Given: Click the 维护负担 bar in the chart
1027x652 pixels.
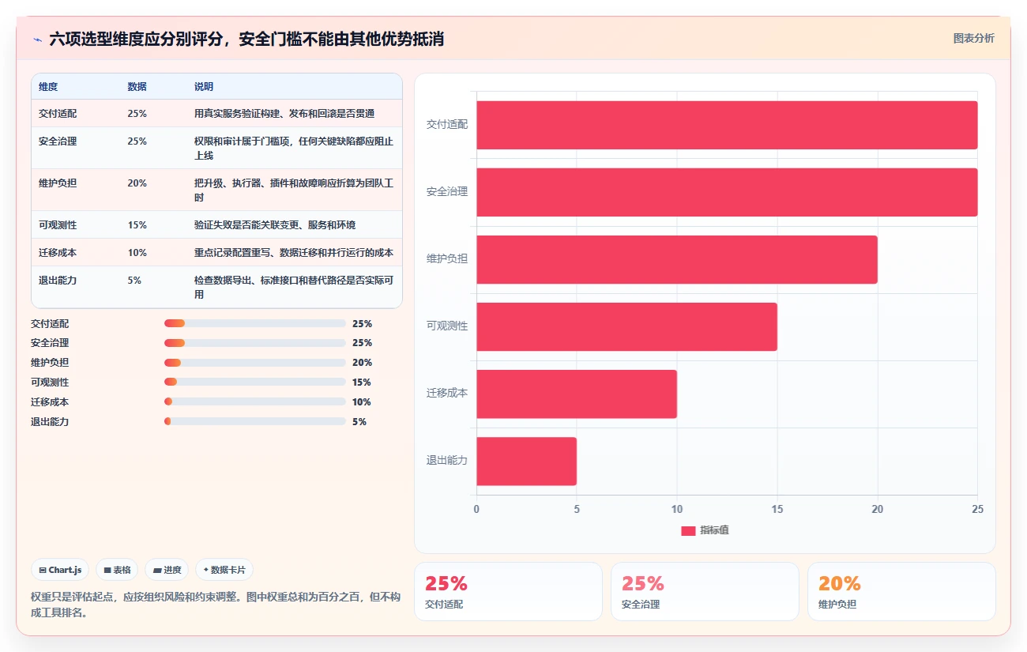Looking at the screenshot, I should click(x=677, y=259).
